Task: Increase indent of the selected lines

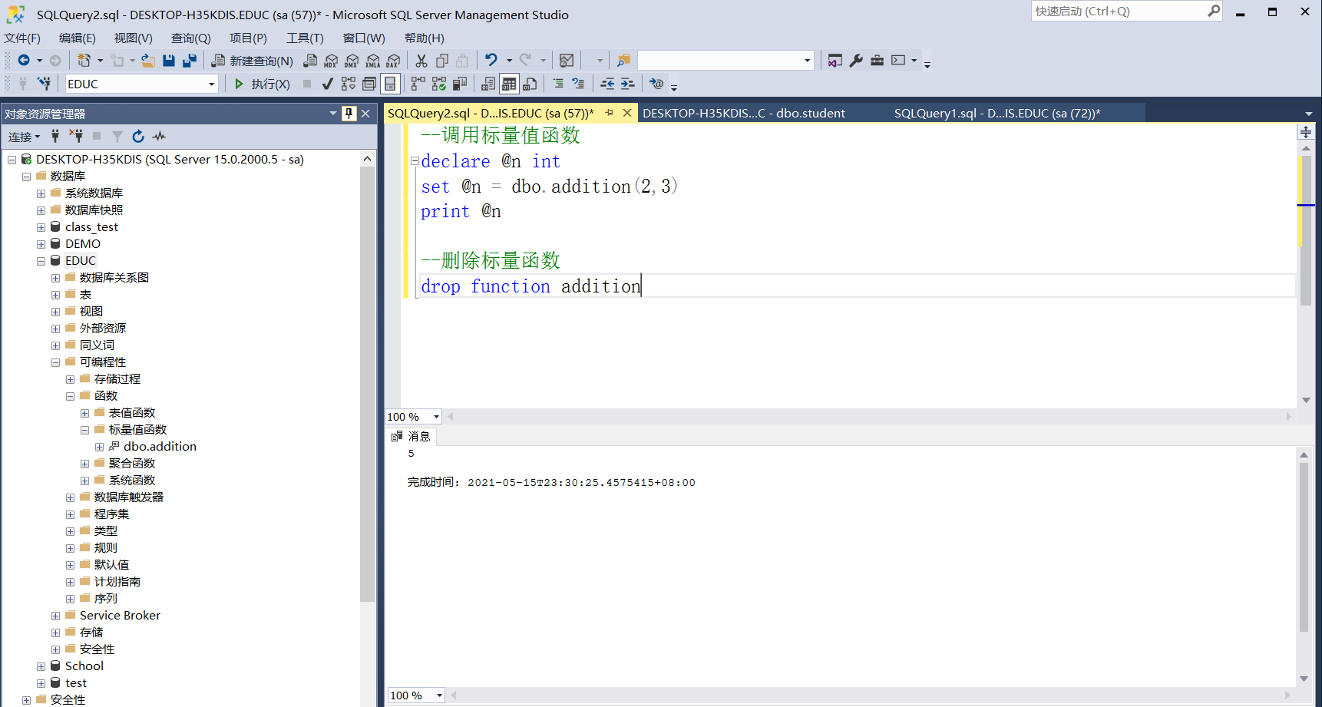Action: (627, 84)
